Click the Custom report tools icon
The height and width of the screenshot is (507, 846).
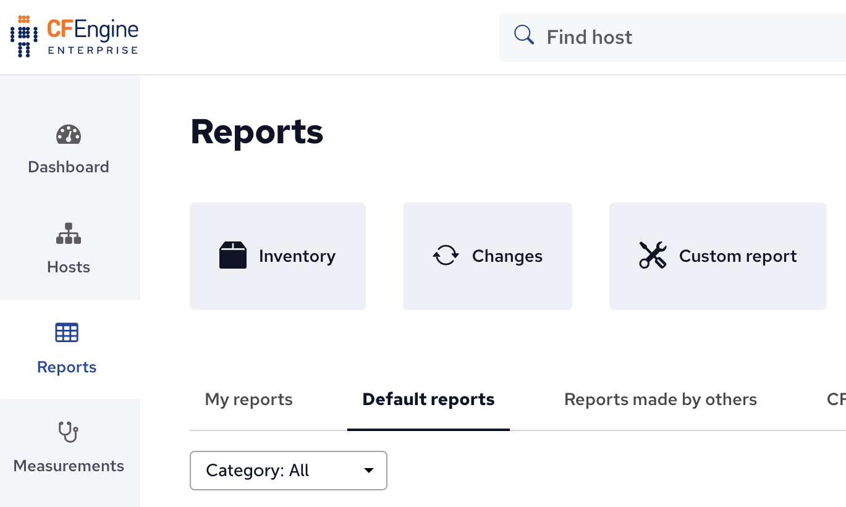pos(653,255)
